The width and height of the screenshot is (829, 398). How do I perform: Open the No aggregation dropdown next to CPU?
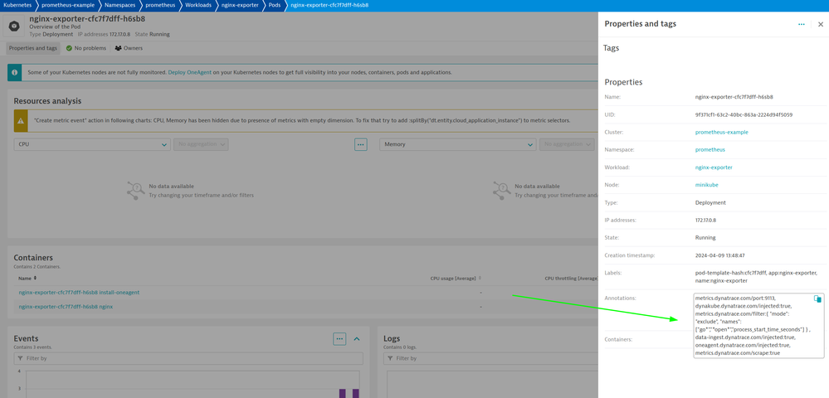[x=201, y=144]
